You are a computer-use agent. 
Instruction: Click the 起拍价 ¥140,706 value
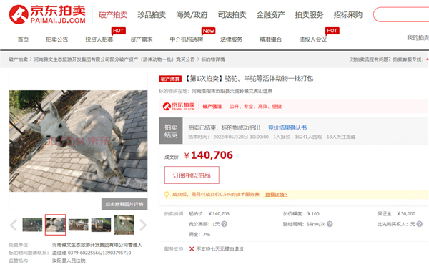219,213
